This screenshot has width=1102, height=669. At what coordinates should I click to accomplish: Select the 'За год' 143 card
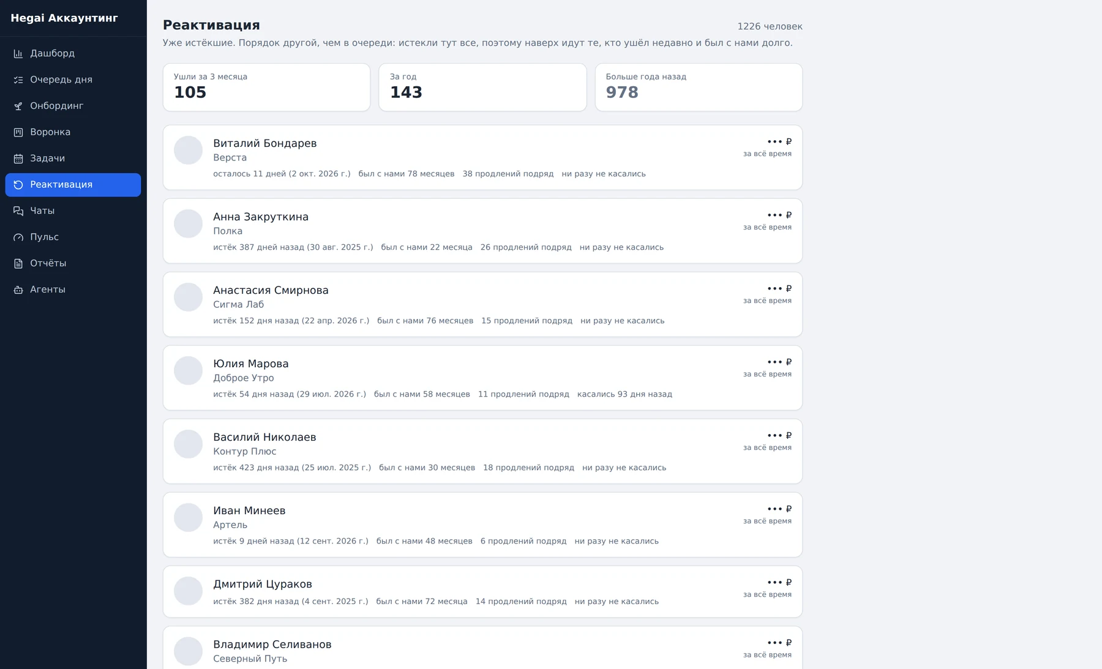point(482,87)
